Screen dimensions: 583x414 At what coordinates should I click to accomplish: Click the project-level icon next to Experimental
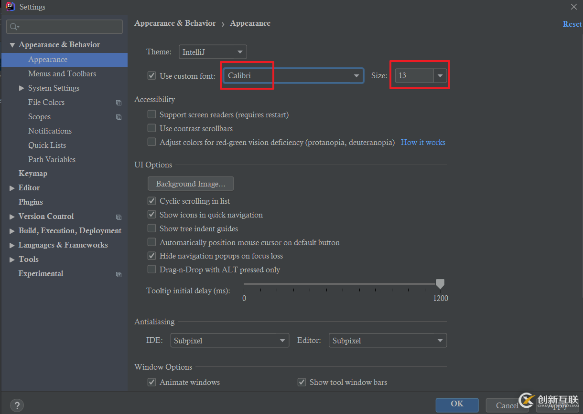[119, 274]
